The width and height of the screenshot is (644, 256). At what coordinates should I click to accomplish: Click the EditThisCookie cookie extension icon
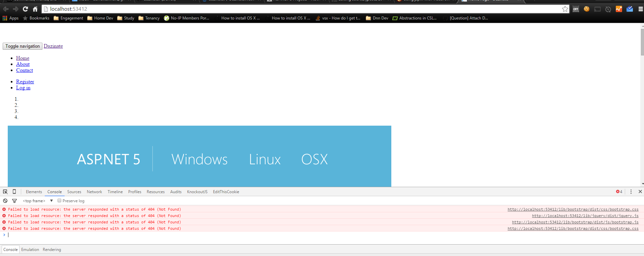click(x=586, y=9)
